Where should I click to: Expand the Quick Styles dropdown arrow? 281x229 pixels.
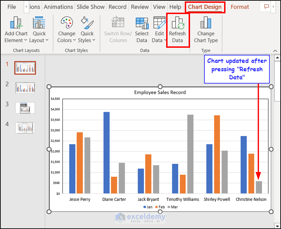[x=94, y=40]
